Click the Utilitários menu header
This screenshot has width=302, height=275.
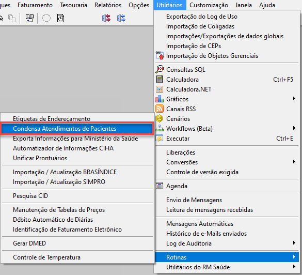169,5
